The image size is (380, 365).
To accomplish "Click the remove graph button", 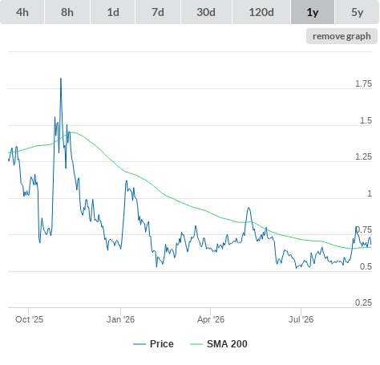I will (x=342, y=36).
